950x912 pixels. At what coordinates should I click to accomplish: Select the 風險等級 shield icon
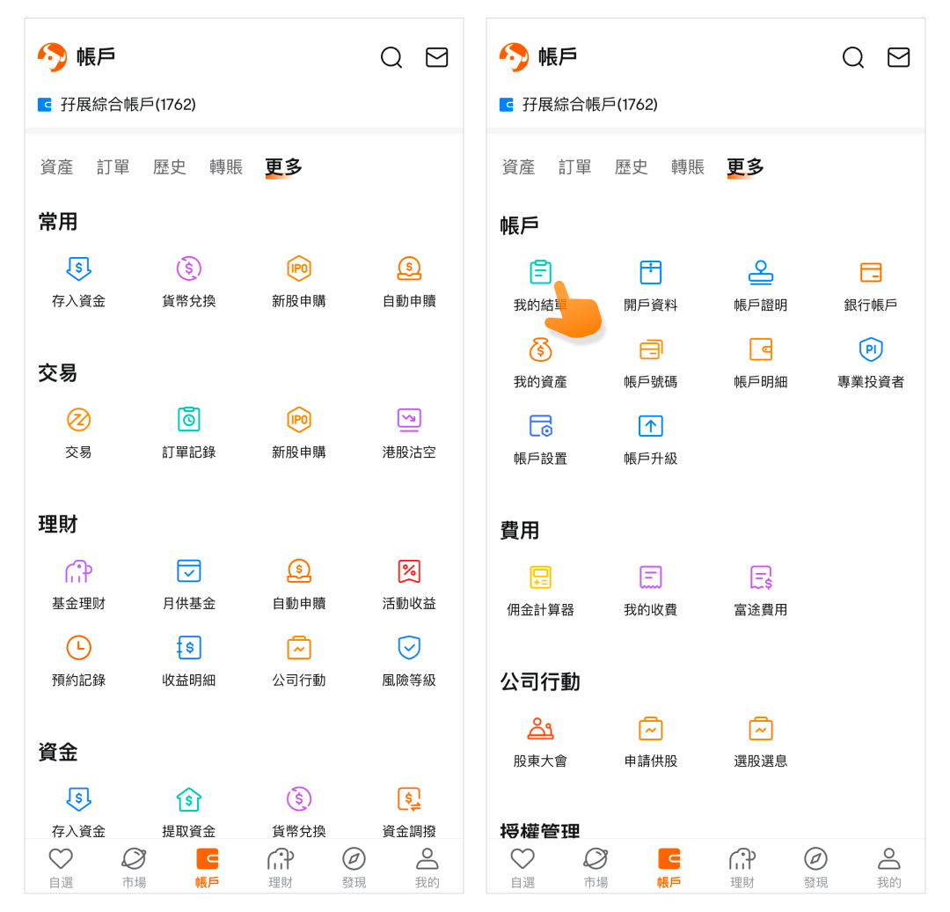pyautogui.click(x=409, y=648)
